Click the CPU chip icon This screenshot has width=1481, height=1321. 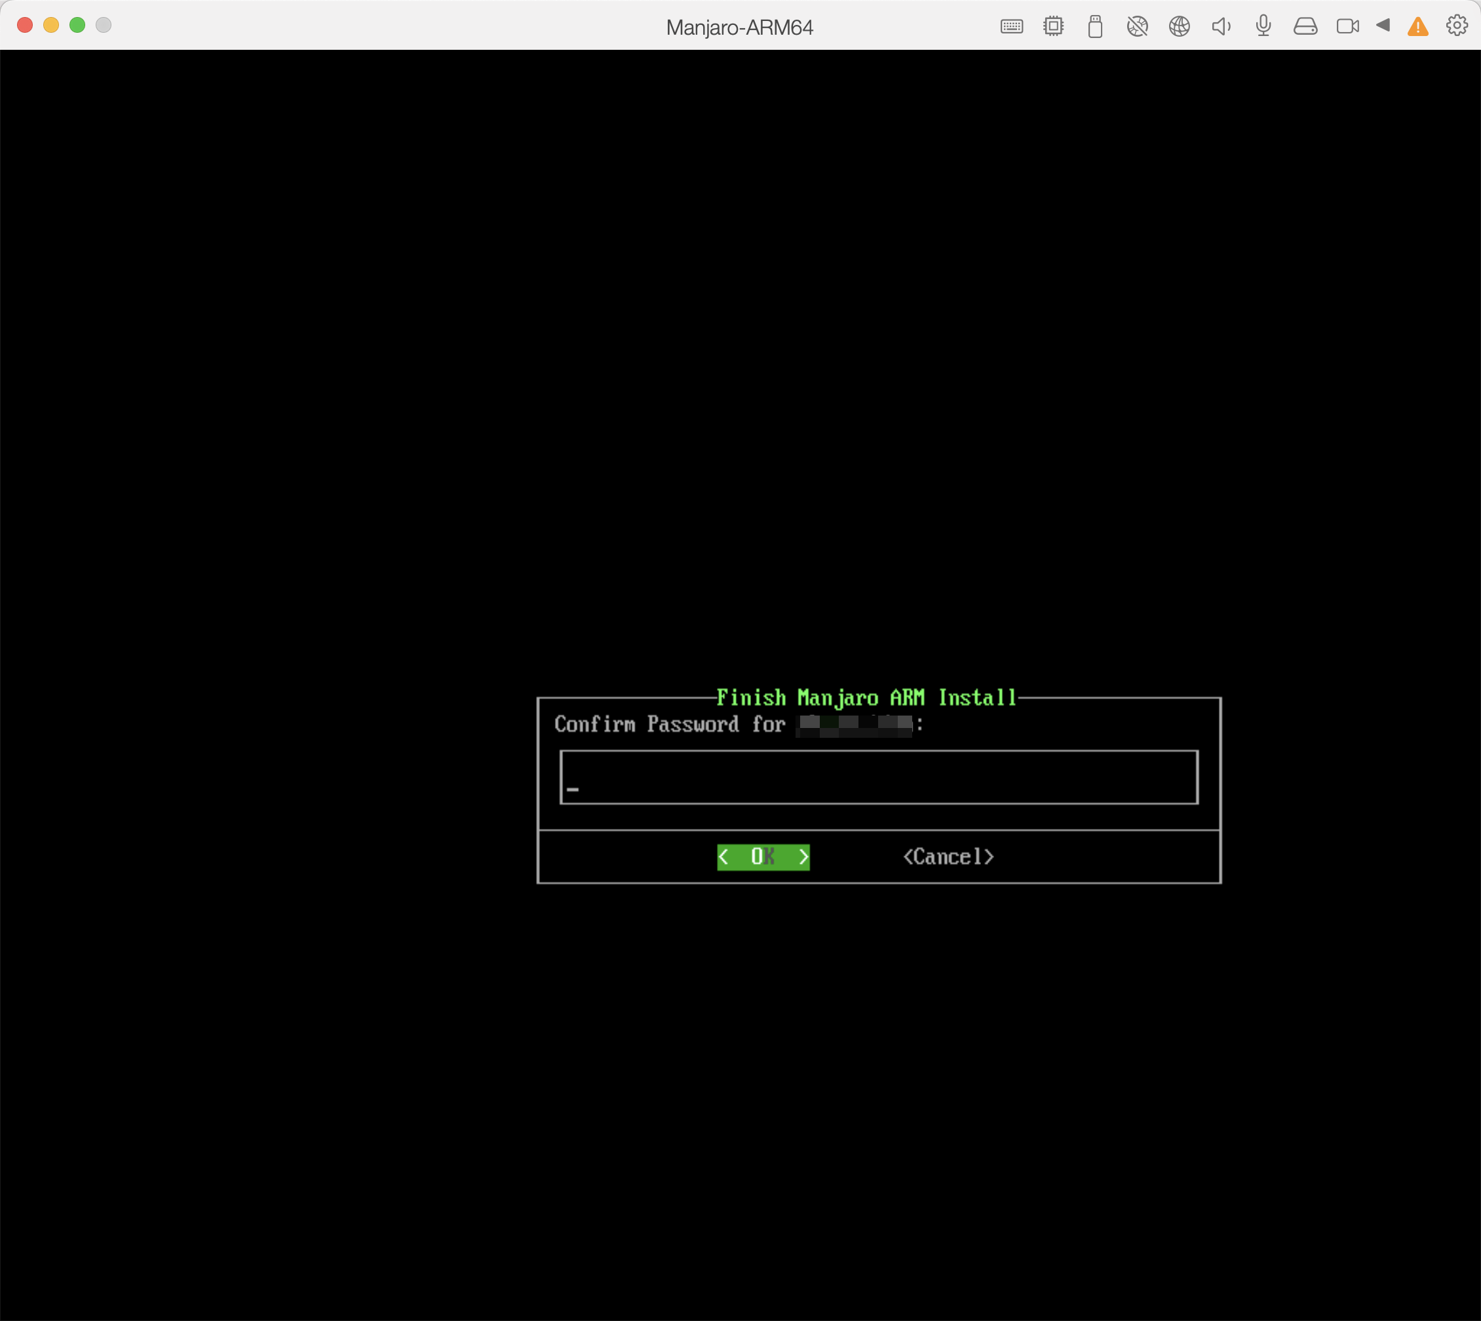pyautogui.click(x=1053, y=27)
